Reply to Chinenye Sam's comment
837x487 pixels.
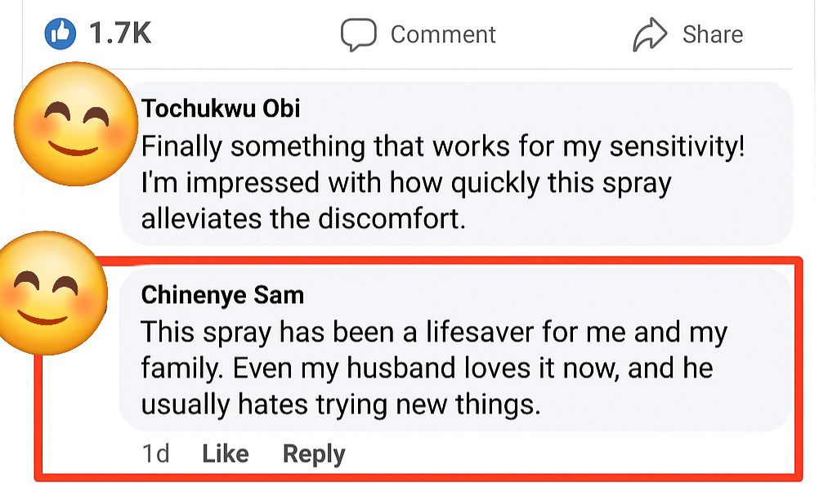(x=314, y=454)
